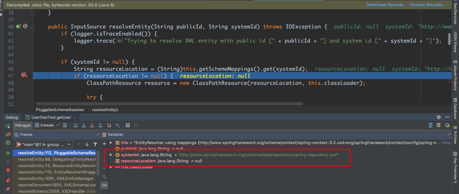Click the search-document icon in debug toolbar
The width and height of the screenshot is (459, 194).
pyautogui.click(x=439, y=125)
